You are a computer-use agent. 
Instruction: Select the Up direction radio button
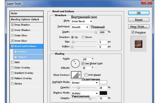tap(72, 37)
